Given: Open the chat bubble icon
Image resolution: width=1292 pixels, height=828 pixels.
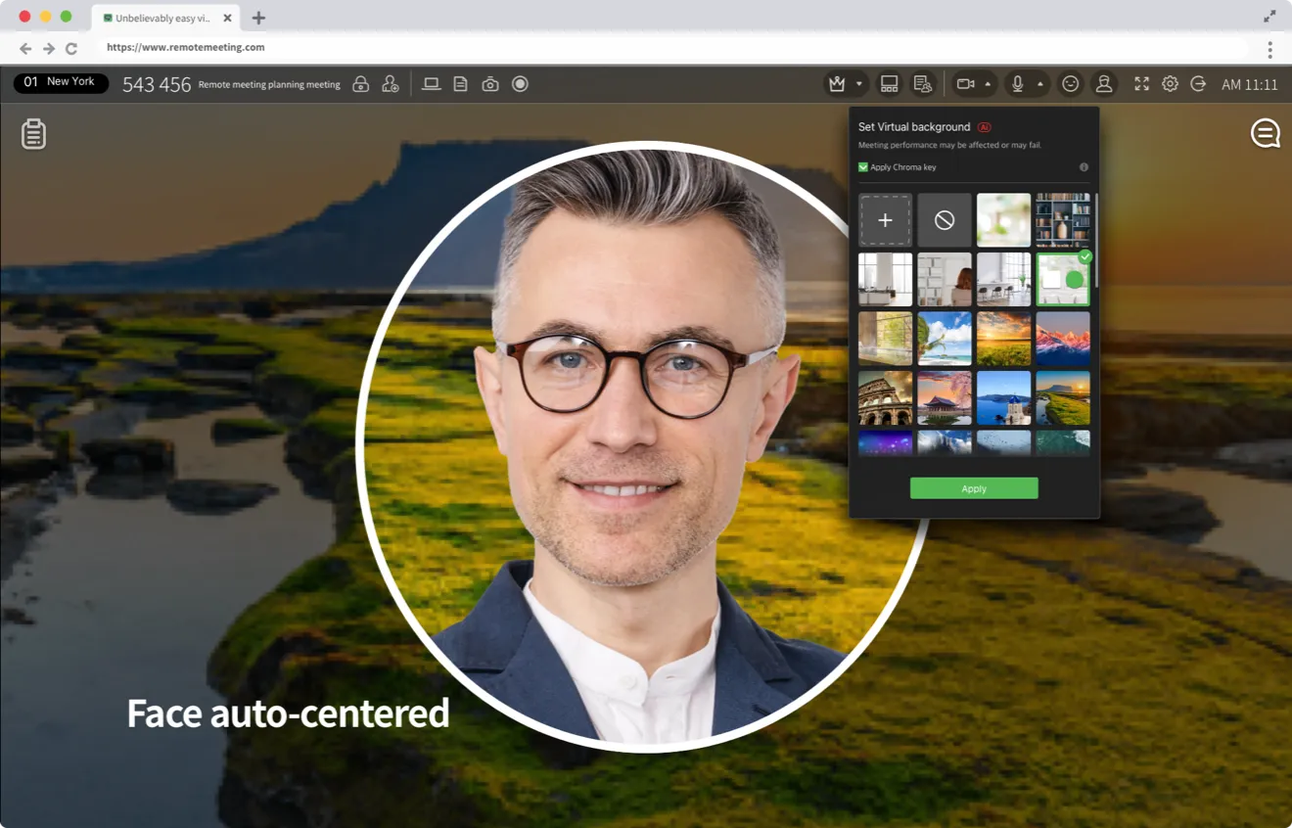Looking at the screenshot, I should pos(1265,133).
